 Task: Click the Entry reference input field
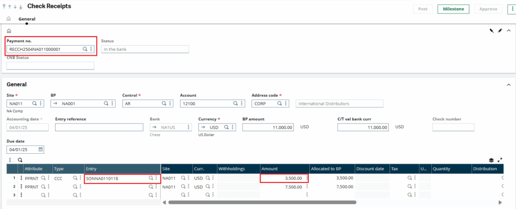pyautogui.click(x=99, y=127)
